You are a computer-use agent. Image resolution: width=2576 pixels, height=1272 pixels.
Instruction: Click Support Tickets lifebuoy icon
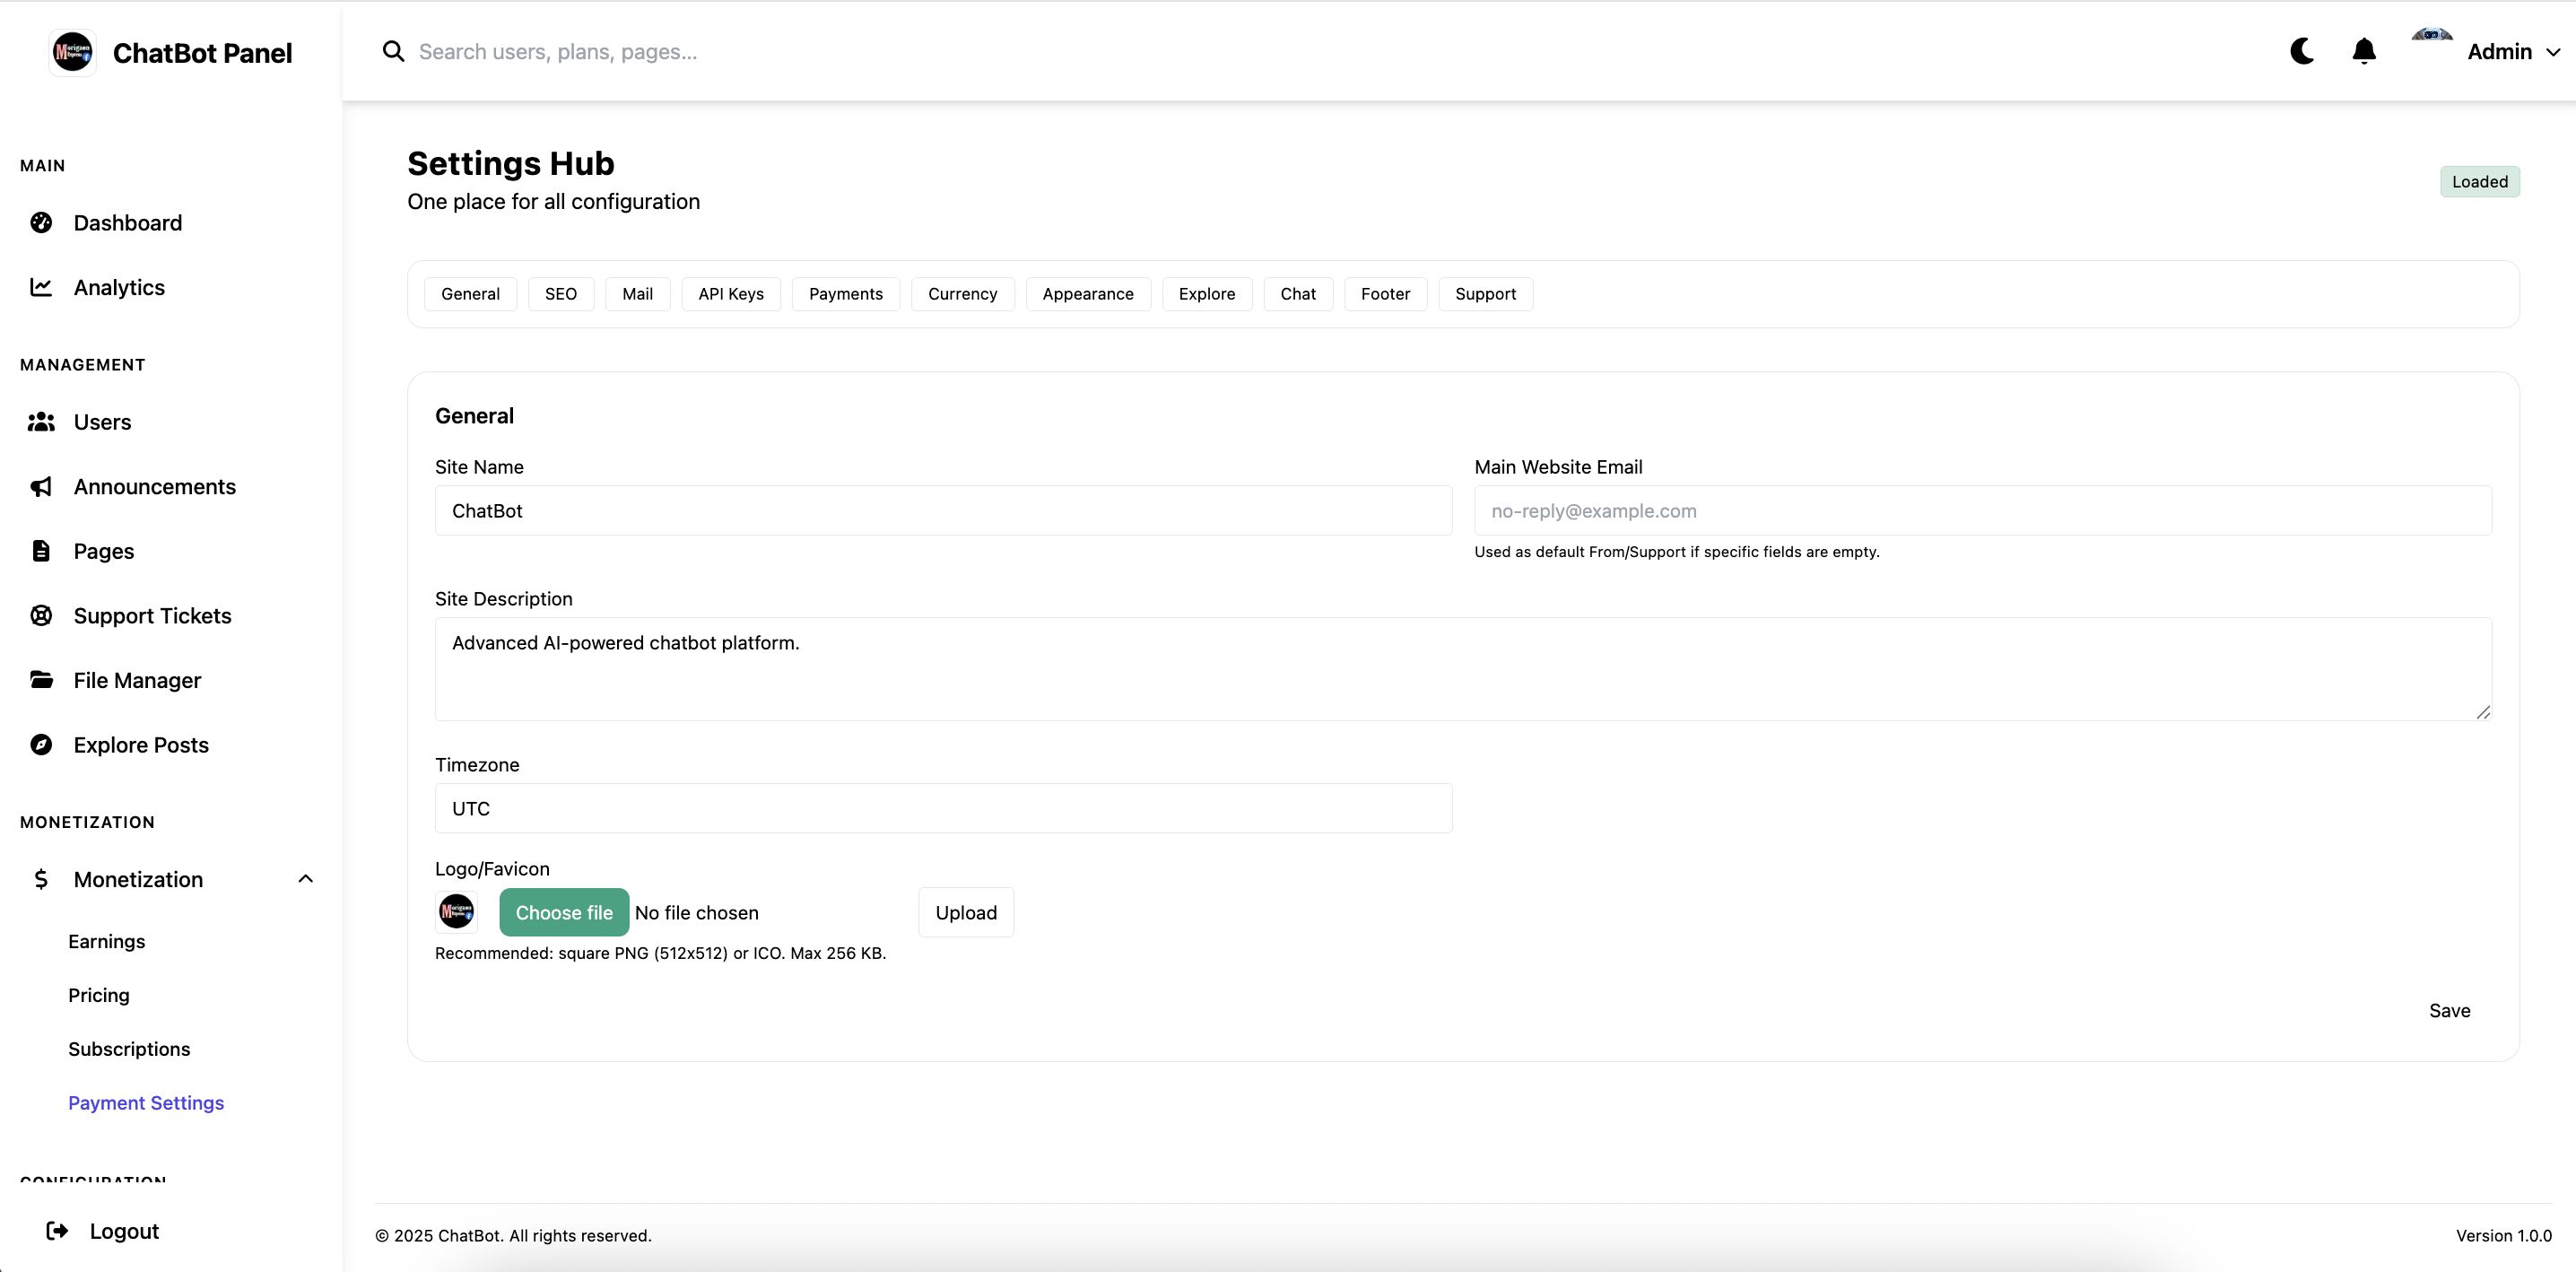(x=41, y=616)
